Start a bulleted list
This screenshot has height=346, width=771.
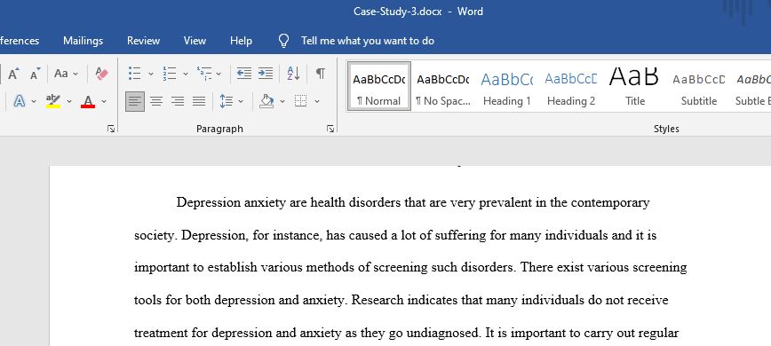pyautogui.click(x=135, y=74)
